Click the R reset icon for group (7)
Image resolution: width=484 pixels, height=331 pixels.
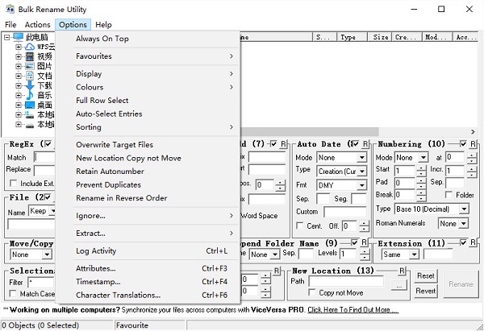[x=284, y=144]
